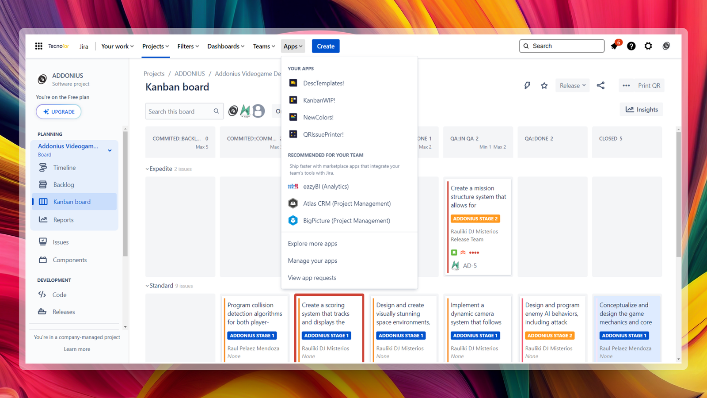Click the automation lightning bolt icon

coord(527,85)
